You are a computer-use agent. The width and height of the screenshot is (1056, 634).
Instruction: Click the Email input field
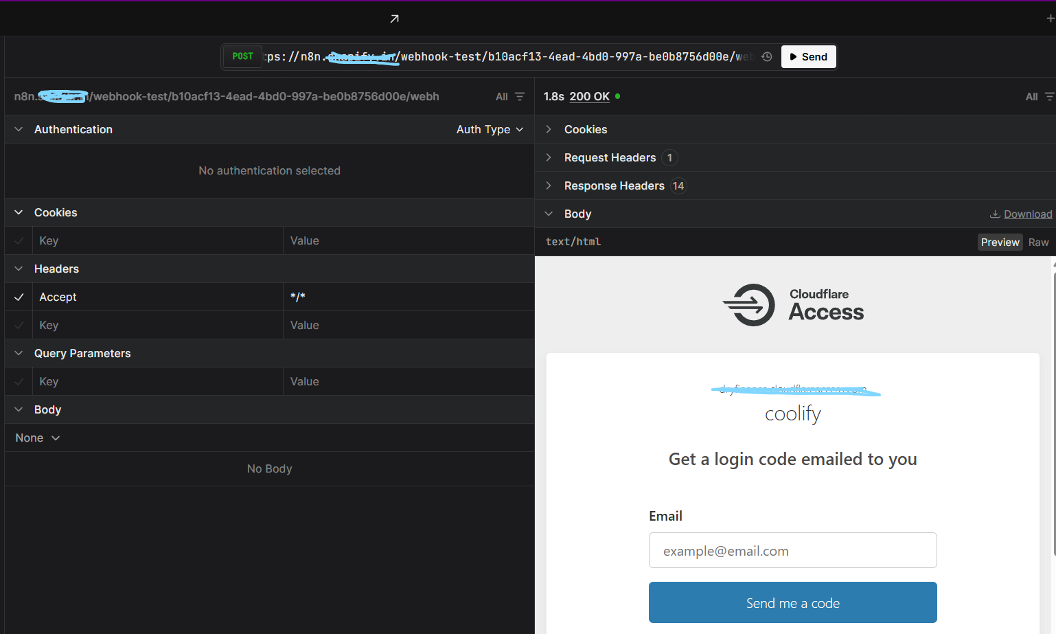(793, 550)
